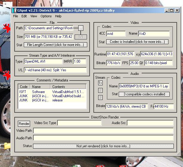Click Codec is Installed status button
The height and width of the screenshot is (167, 183).
coord(137,42)
